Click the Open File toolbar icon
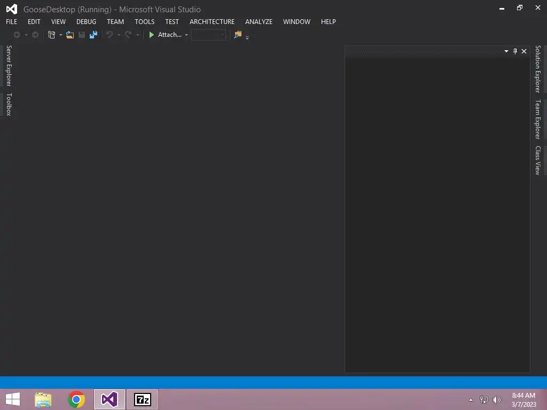 pos(70,35)
